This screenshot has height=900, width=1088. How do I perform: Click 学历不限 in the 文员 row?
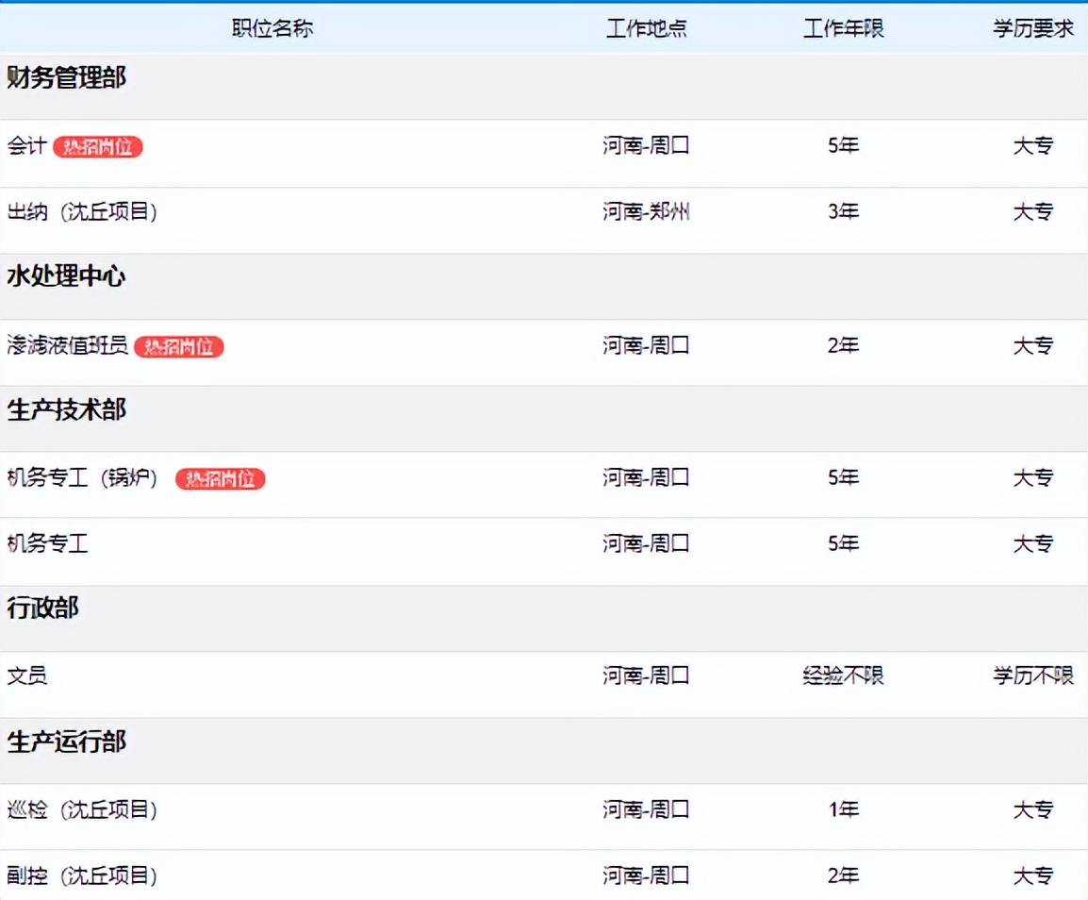click(1033, 675)
